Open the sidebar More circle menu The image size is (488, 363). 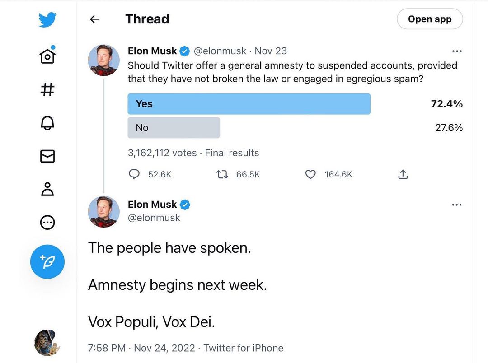click(47, 222)
